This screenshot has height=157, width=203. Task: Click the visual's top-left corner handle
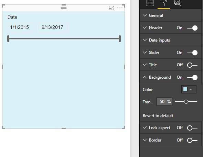3,6
